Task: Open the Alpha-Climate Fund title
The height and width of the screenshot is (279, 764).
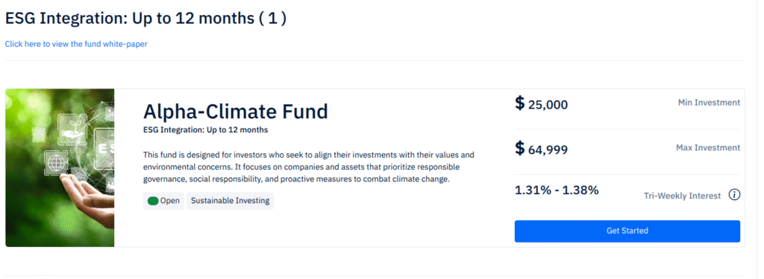Action: click(235, 112)
